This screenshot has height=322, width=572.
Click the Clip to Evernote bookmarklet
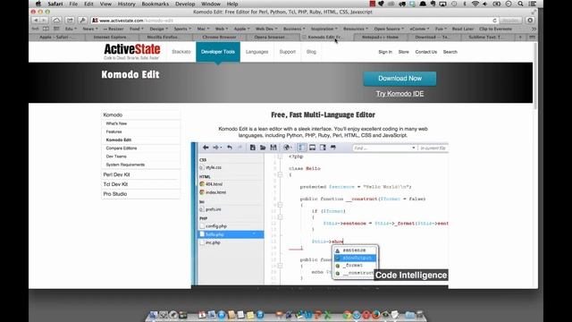(495, 29)
